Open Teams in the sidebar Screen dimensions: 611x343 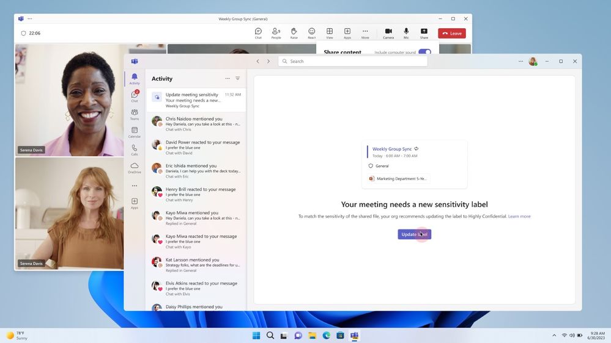pos(135,114)
